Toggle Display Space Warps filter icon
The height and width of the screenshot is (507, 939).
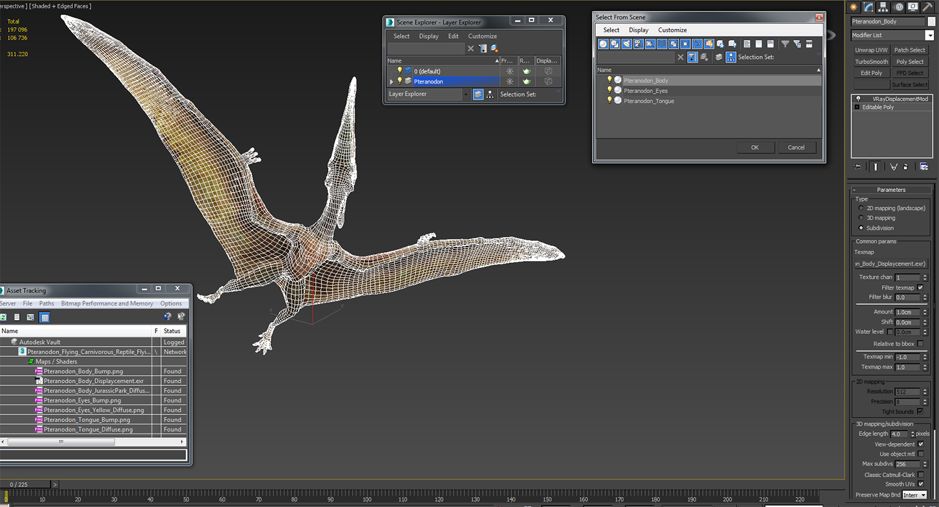[662, 44]
